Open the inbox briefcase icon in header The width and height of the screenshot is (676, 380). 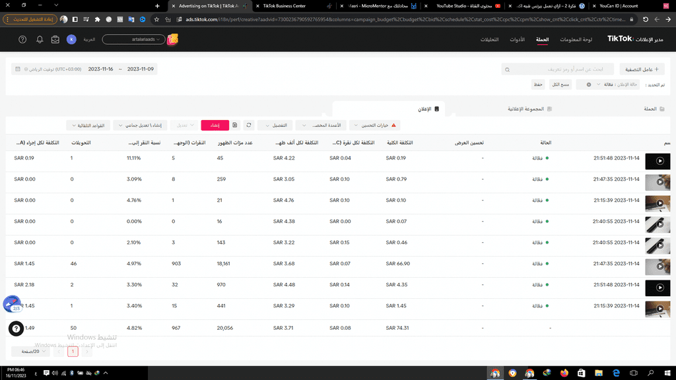[55, 40]
